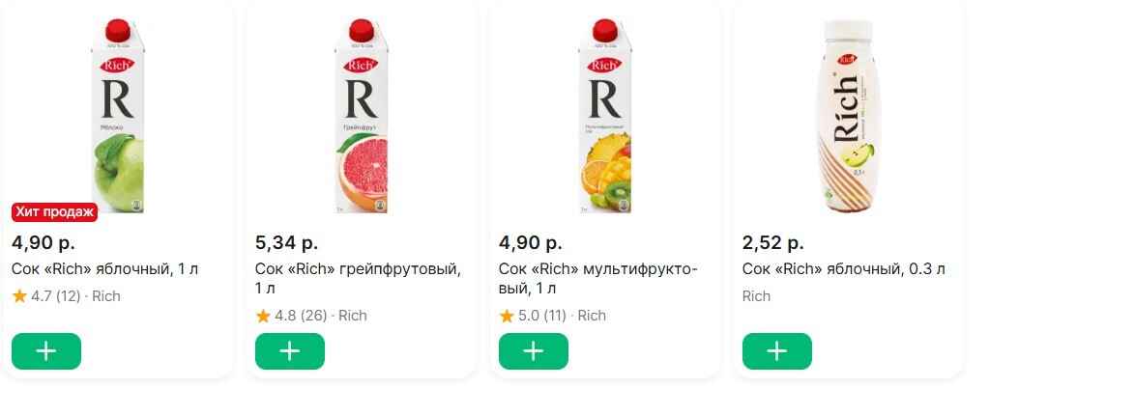Click the star rating 4.7 icon
1135x416 pixels.
[19, 296]
